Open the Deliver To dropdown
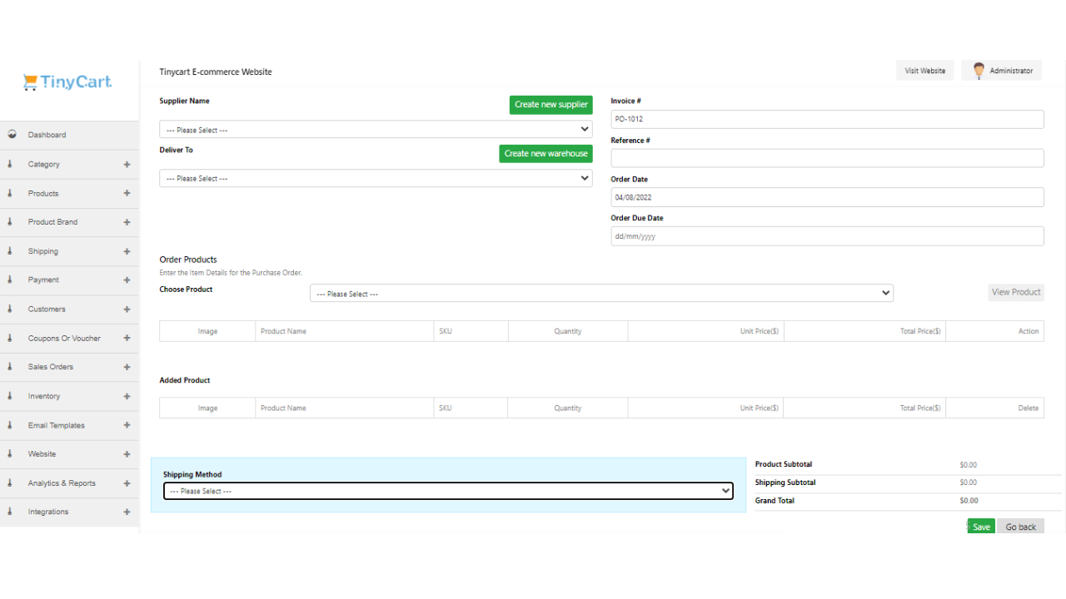This screenshot has width=1066, height=599. click(x=376, y=178)
